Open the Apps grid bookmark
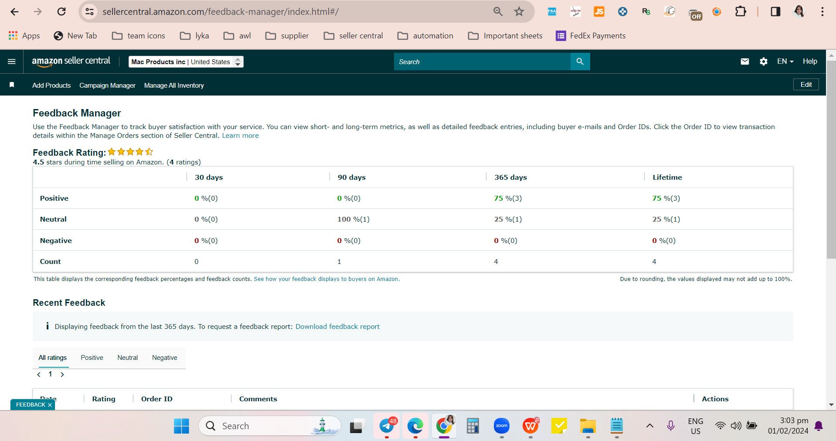Image resolution: width=836 pixels, height=441 pixels. (24, 36)
